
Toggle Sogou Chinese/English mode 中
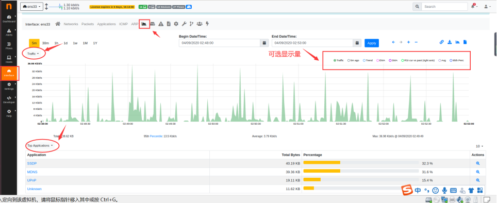pos(418,190)
